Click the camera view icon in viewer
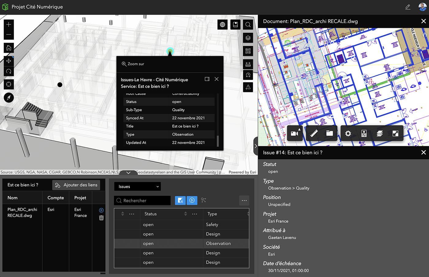Image resolution: width=429 pixels, height=277 pixels. click(x=295, y=133)
